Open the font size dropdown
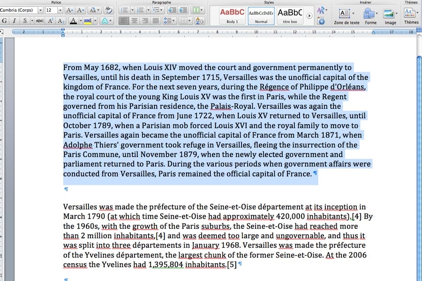Screen dimensions: 422x281 coord(61,10)
